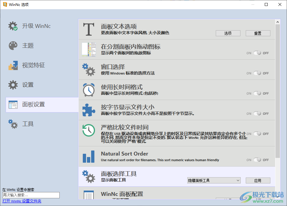
Task: Click the settings search input field
Action: tap(31, 195)
